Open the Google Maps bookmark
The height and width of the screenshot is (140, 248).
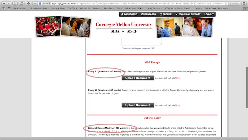click(59, 8)
